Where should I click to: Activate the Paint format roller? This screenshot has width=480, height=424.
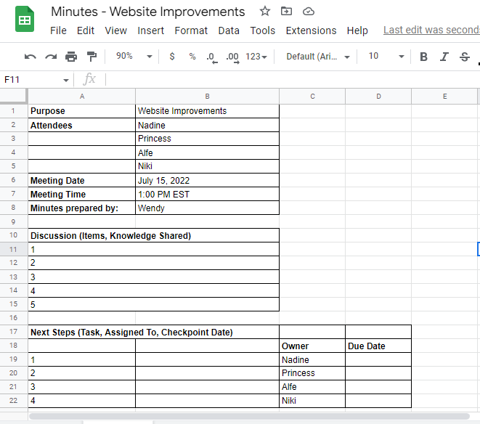click(91, 57)
